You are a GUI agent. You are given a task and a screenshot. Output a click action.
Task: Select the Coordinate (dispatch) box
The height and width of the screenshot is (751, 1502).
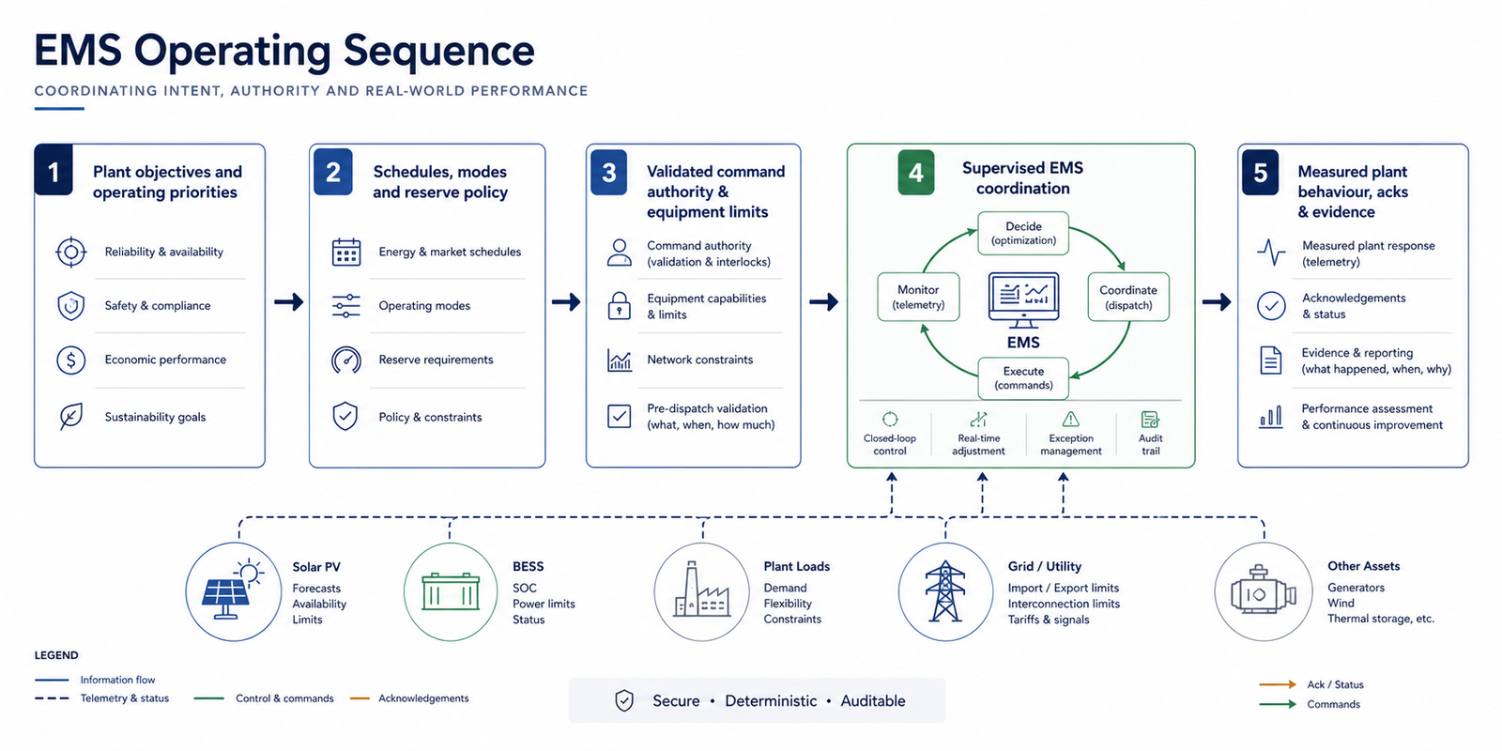(x=1128, y=297)
